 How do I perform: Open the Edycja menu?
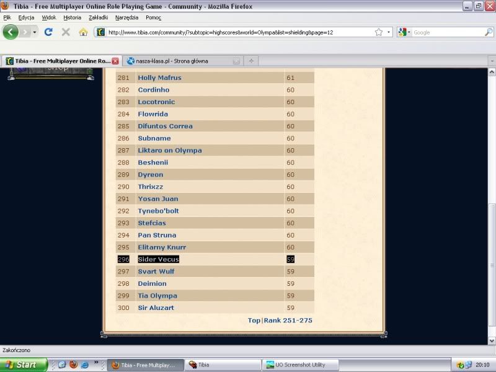26,17
